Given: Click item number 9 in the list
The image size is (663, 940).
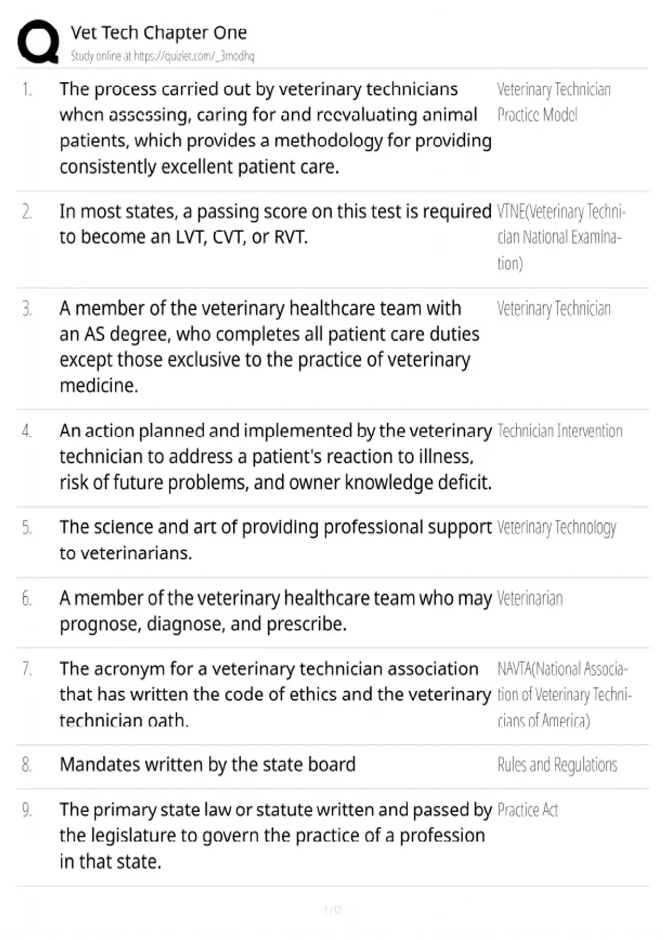Looking at the screenshot, I should (x=27, y=810).
